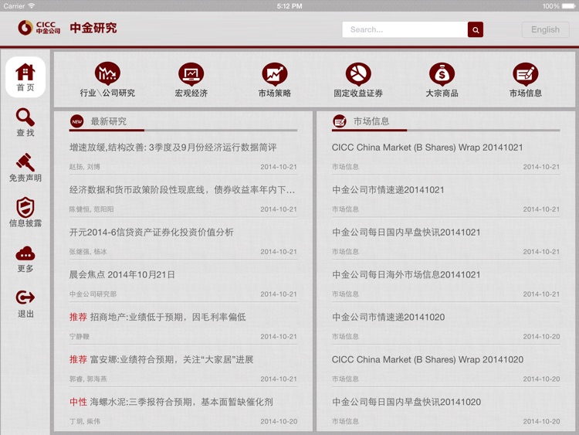
Task: Click the 中金研究 app title
Action: [x=93, y=28]
